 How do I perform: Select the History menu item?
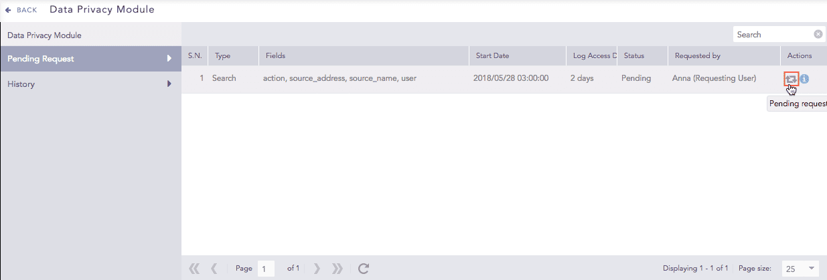point(21,84)
